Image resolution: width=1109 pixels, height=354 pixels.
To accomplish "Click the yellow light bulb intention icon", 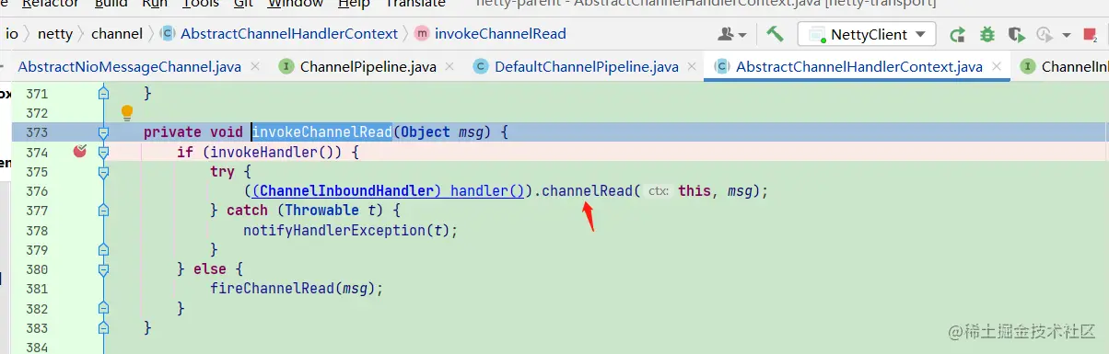I will [x=127, y=113].
